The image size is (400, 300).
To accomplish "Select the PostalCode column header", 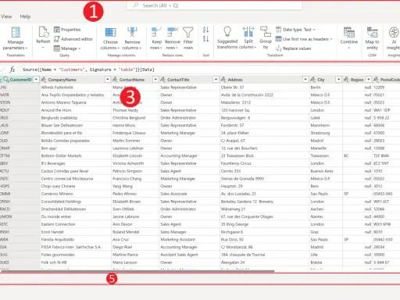I will (x=387, y=80).
